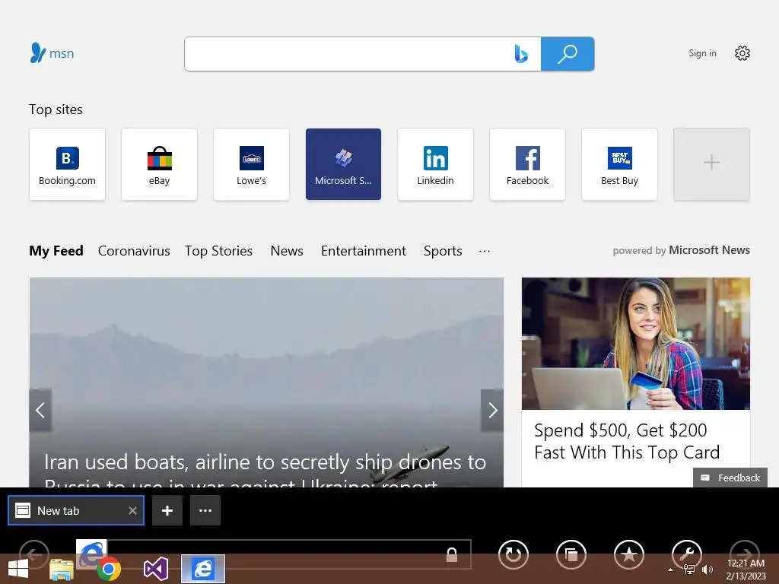Click powered by Microsoft News link
The height and width of the screenshot is (584, 779).
pyautogui.click(x=681, y=250)
